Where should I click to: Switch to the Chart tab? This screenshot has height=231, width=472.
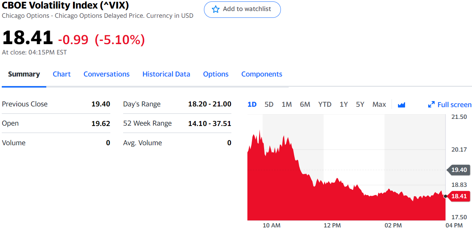coord(62,74)
